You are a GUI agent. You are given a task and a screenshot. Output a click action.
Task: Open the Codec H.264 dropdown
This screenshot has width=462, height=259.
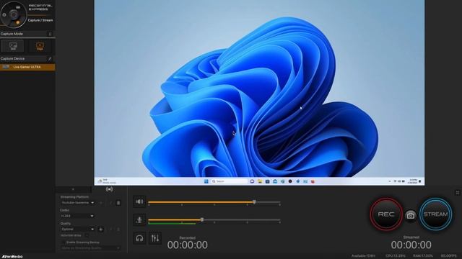tap(77, 216)
